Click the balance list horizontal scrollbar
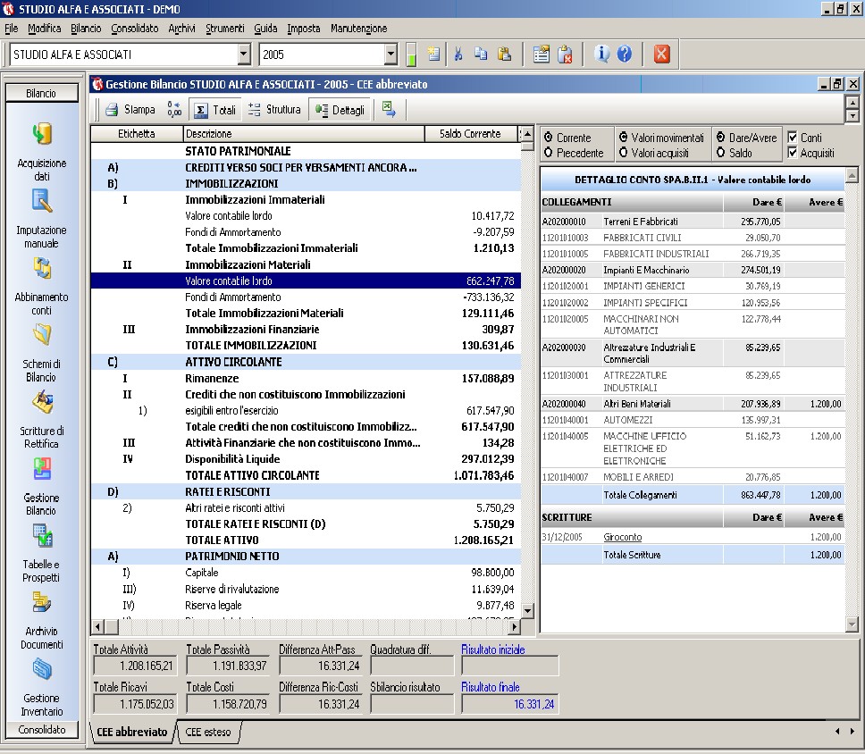865x754 pixels. point(304,626)
